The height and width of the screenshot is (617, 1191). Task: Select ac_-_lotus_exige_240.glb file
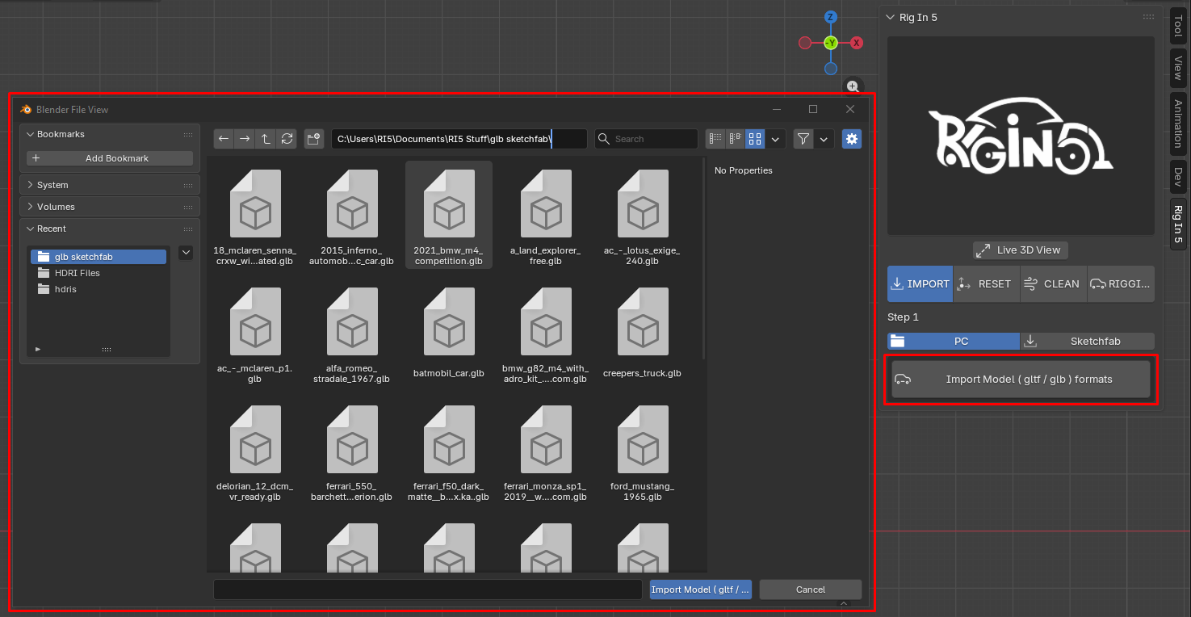[x=643, y=216]
